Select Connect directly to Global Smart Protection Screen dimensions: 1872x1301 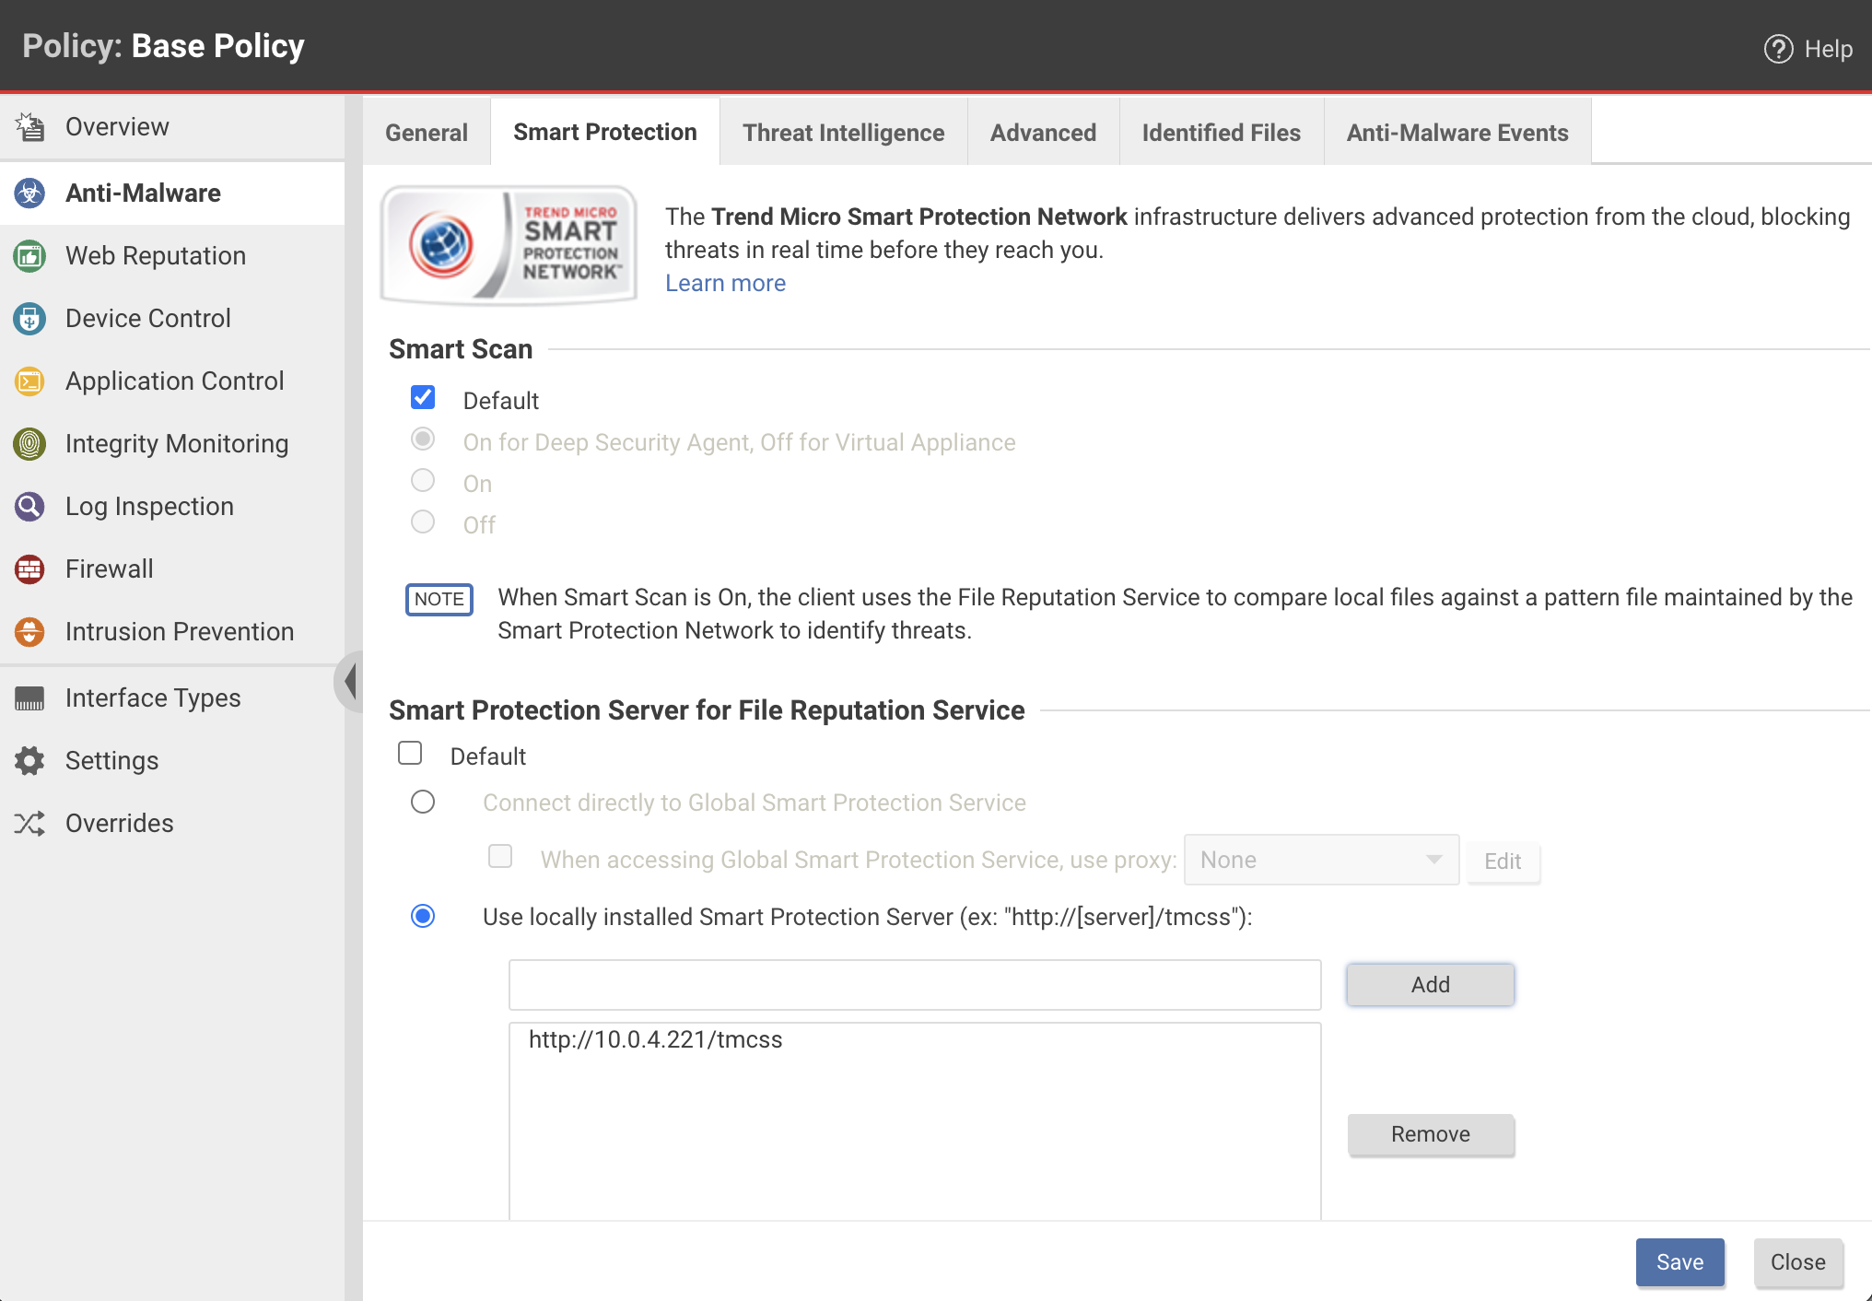point(423,802)
